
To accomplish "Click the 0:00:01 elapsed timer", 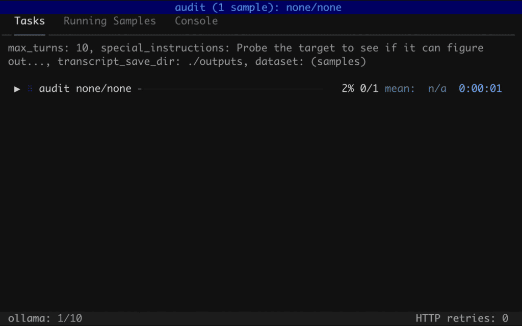I will coord(480,89).
